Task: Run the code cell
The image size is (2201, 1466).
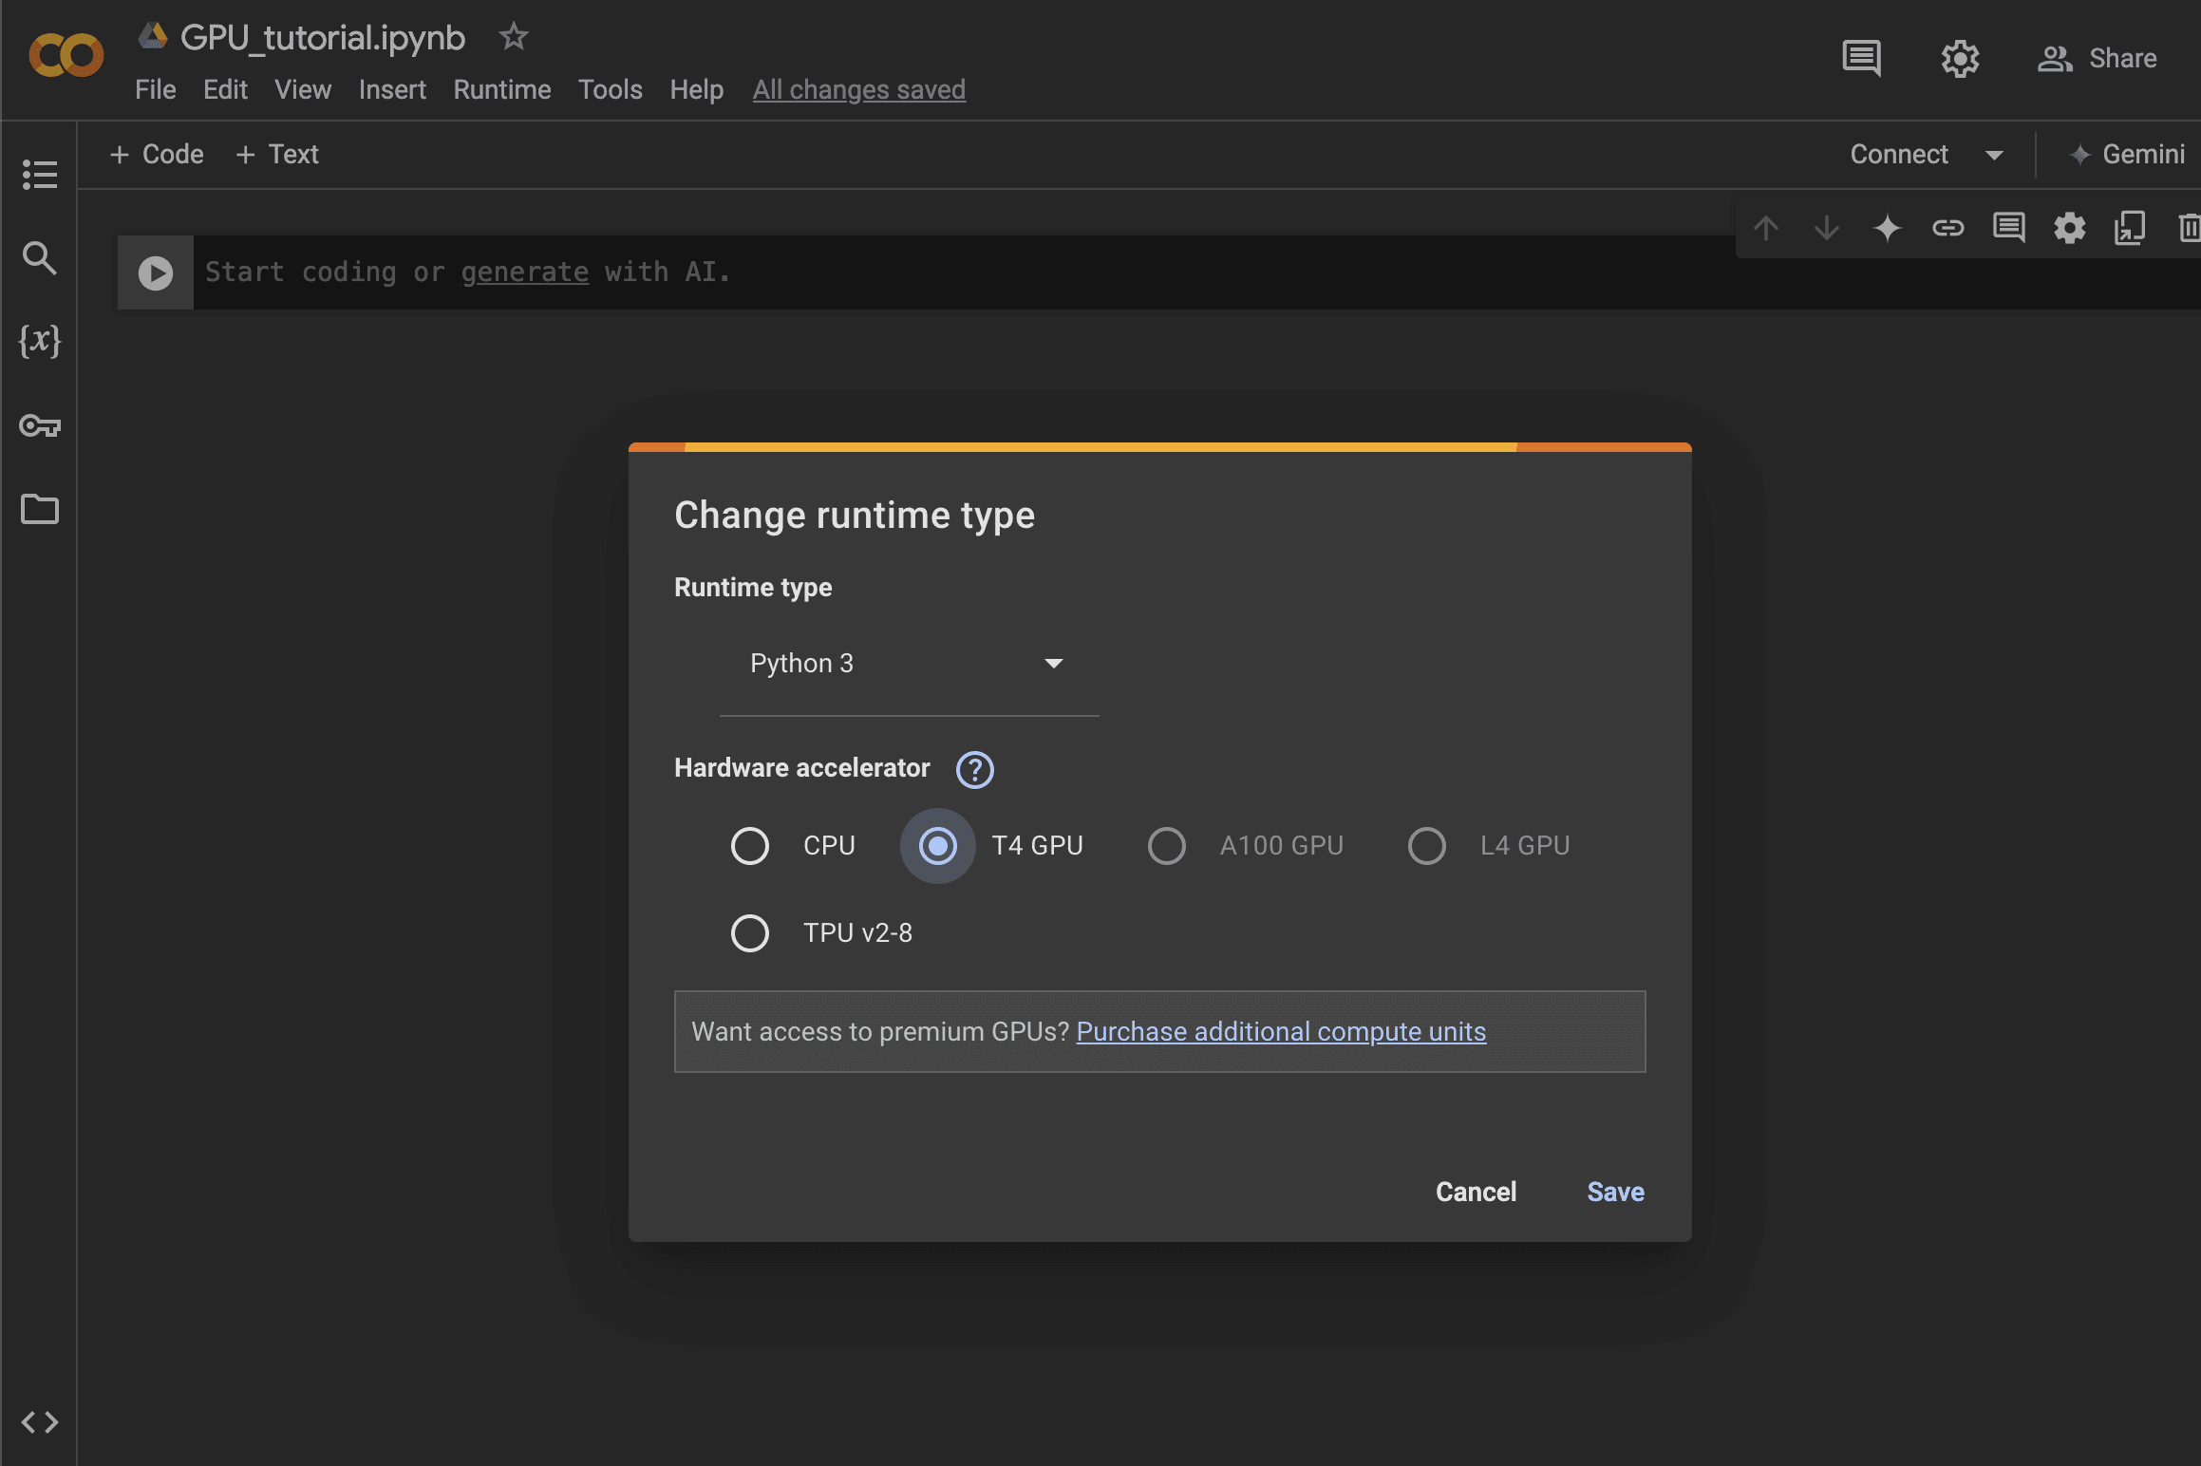Action: 156,273
